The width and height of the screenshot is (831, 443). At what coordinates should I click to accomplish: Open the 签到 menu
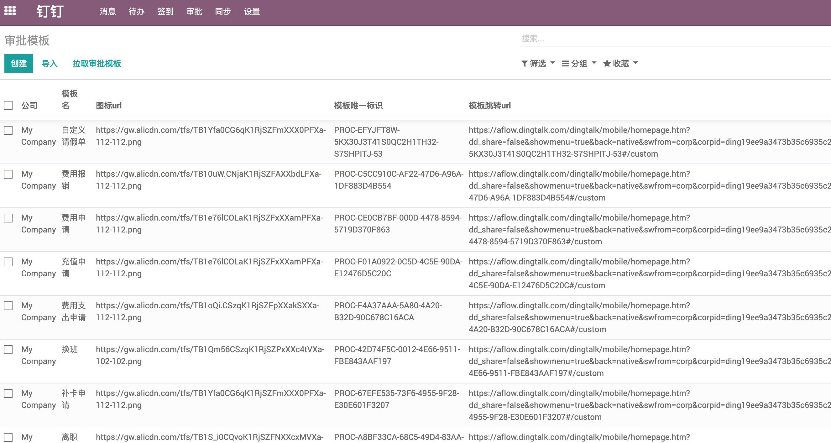(165, 12)
